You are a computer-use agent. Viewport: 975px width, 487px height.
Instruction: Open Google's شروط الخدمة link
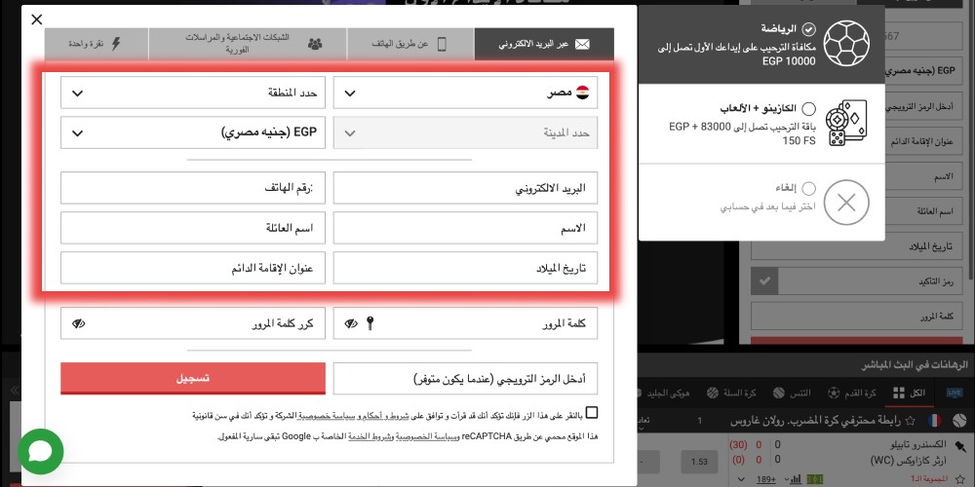click(x=370, y=436)
